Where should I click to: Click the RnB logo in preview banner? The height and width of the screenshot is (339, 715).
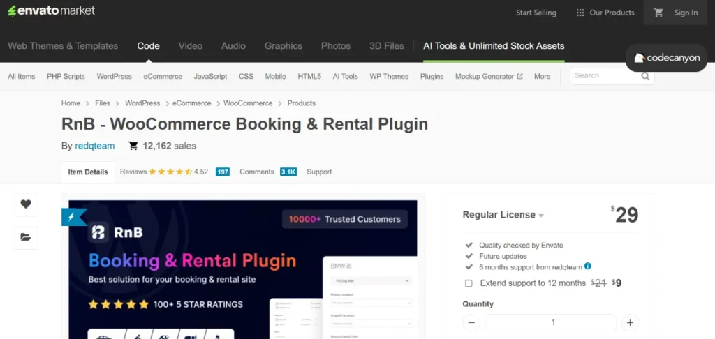click(x=115, y=232)
